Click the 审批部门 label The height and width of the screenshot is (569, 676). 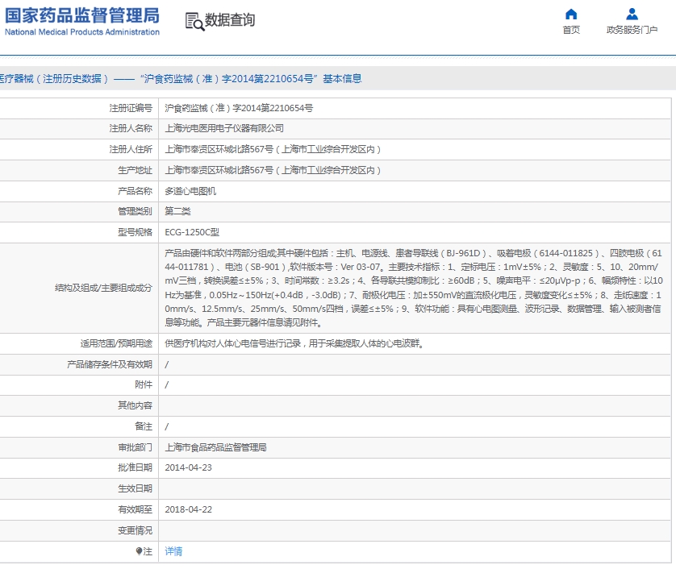(x=135, y=447)
